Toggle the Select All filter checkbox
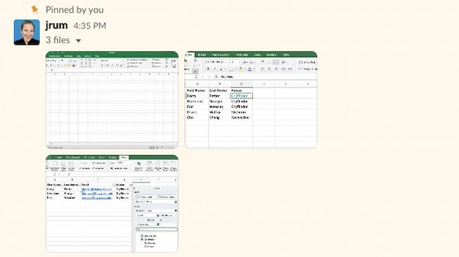Screen dimensions: 459x257 [142, 236]
